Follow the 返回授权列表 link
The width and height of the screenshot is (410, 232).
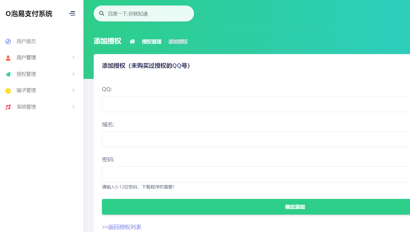click(x=122, y=227)
